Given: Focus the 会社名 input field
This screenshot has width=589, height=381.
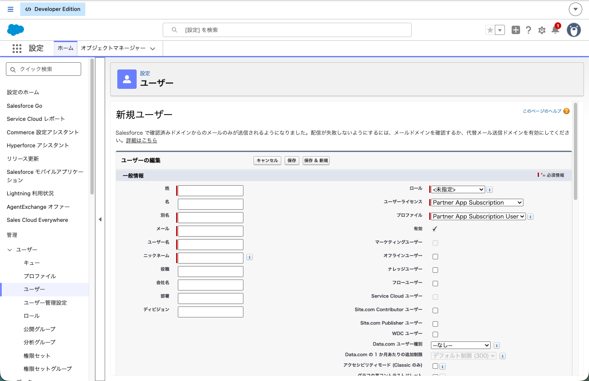Looking at the screenshot, I should pyautogui.click(x=211, y=285).
